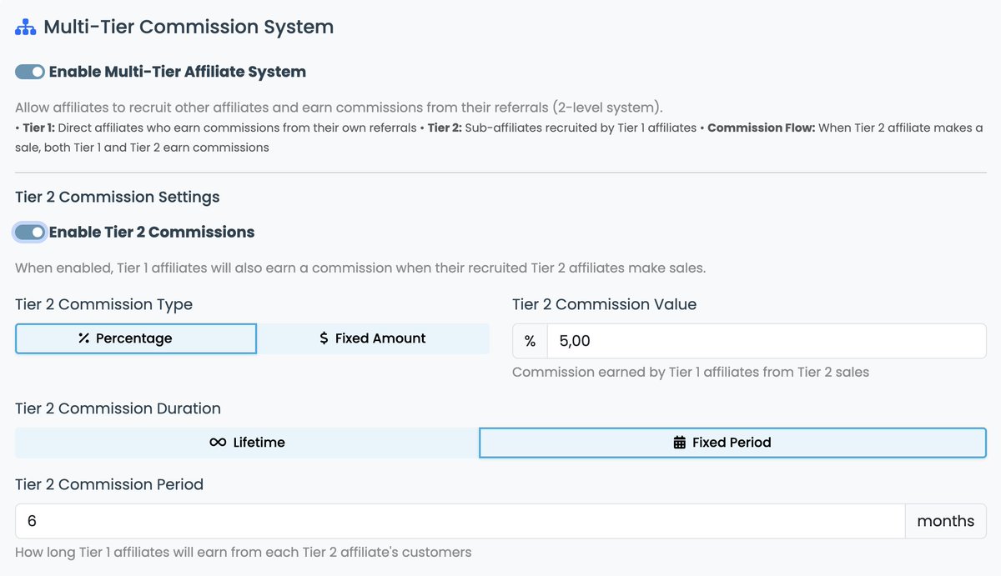The width and height of the screenshot is (1001, 576).
Task: Disable the Multi-Tier Affiliate System
Action: coord(30,72)
